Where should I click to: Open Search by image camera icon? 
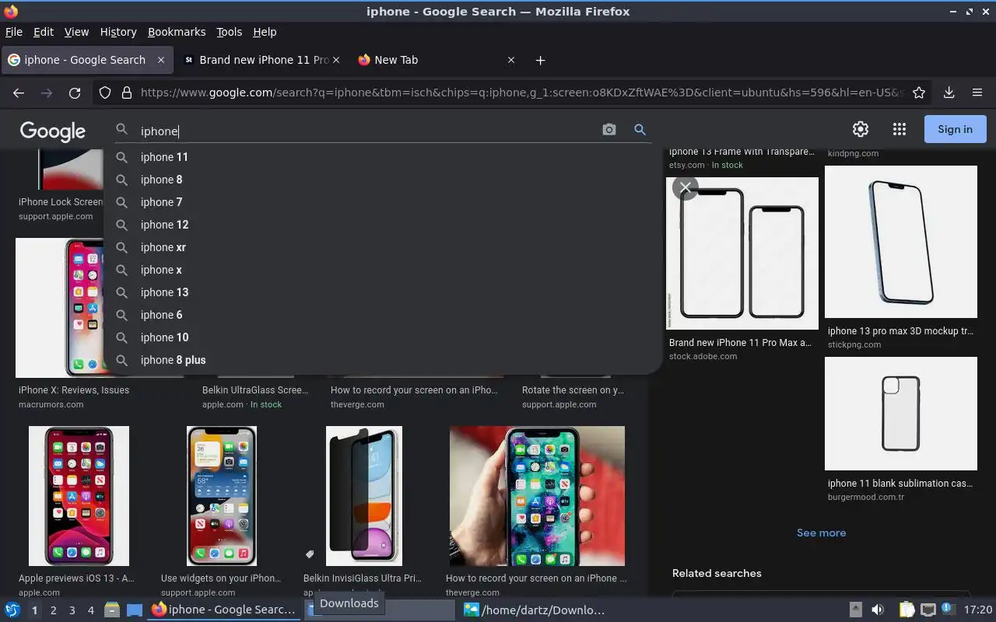609,130
